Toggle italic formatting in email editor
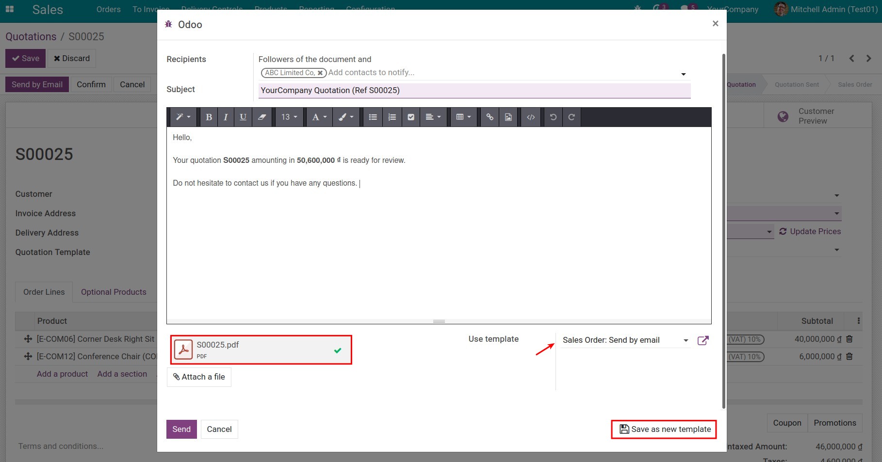 226,117
